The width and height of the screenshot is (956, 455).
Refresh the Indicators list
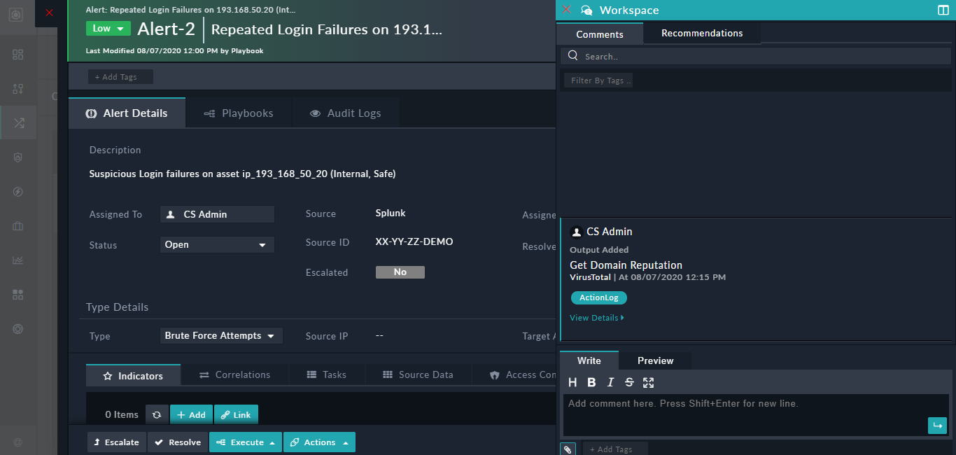157,414
